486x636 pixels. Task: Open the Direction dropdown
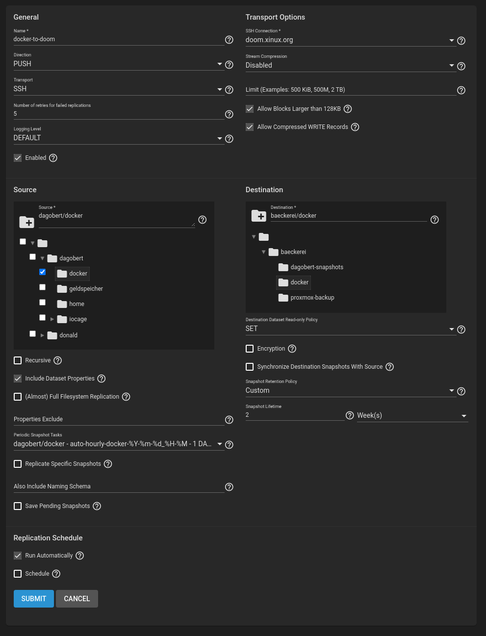[220, 64]
